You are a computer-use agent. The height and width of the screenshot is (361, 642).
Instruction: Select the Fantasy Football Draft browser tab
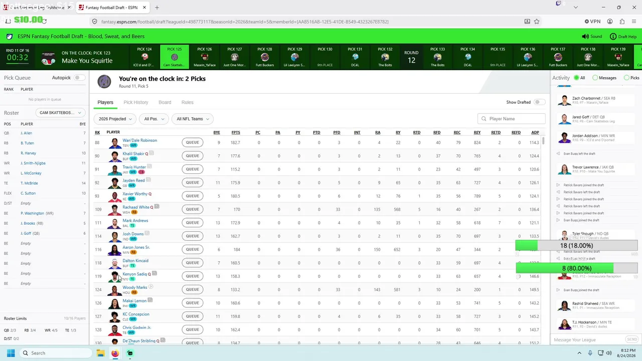click(113, 8)
